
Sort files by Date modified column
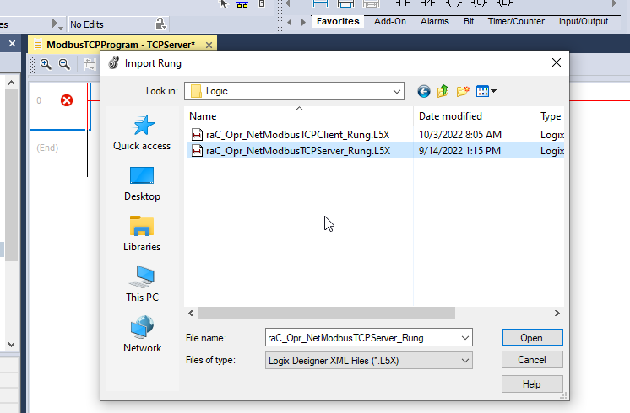[451, 116]
